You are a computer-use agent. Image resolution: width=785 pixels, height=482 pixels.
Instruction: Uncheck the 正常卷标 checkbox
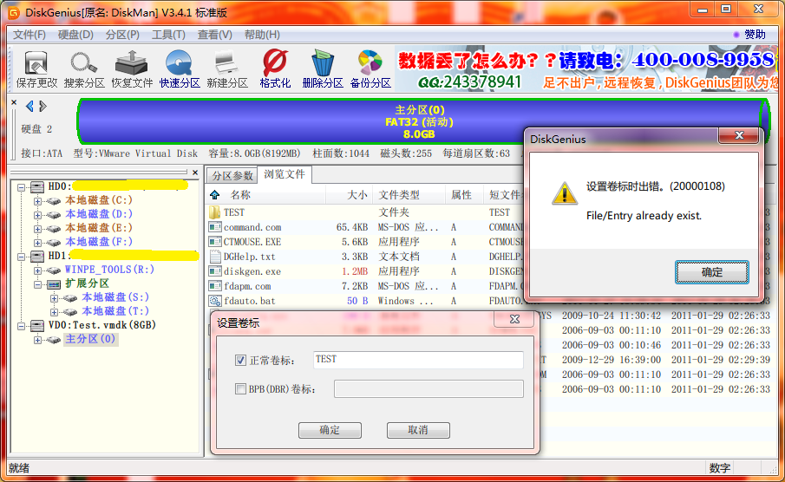point(240,360)
